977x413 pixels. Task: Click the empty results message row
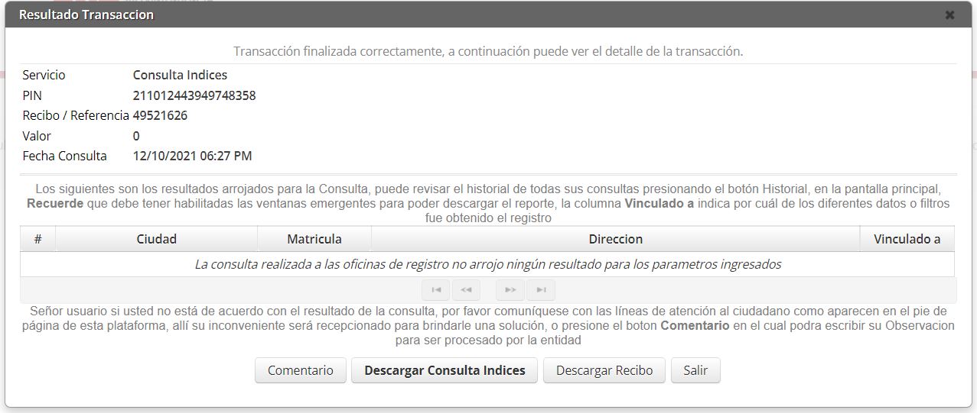point(487,264)
